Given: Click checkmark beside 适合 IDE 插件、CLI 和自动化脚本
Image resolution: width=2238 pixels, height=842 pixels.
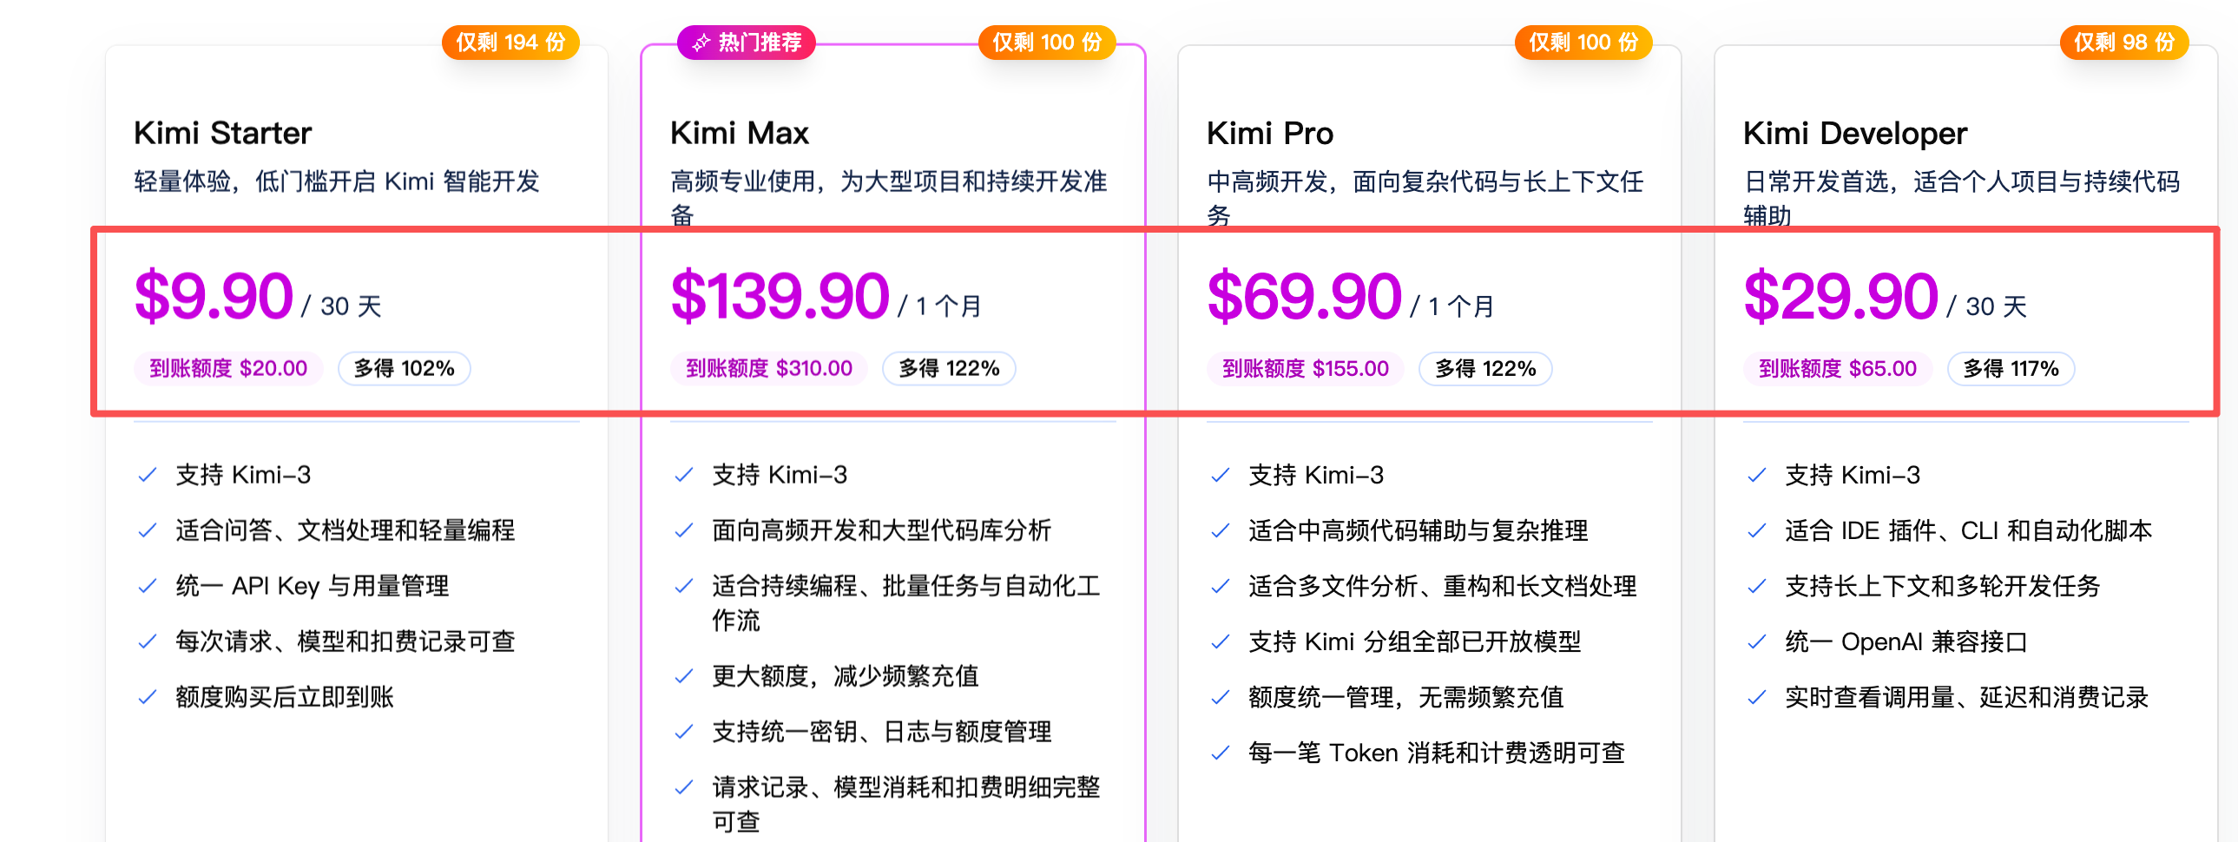Looking at the screenshot, I should (1757, 530).
